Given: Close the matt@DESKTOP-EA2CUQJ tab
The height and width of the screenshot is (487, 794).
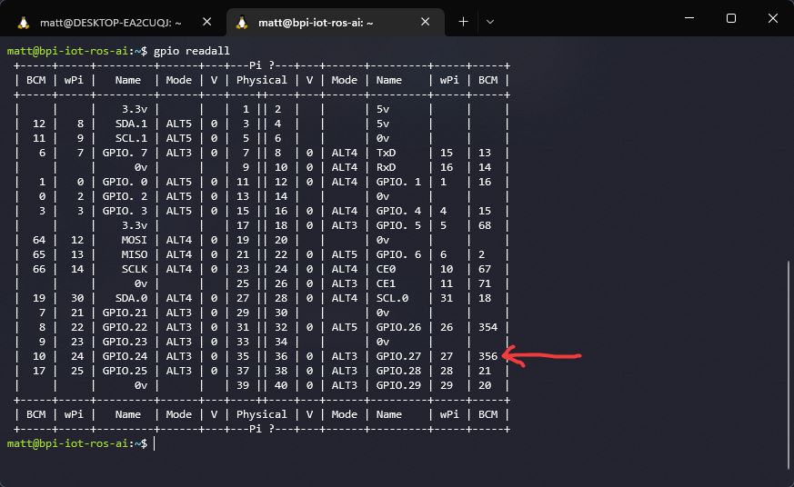Looking at the screenshot, I should [x=206, y=22].
